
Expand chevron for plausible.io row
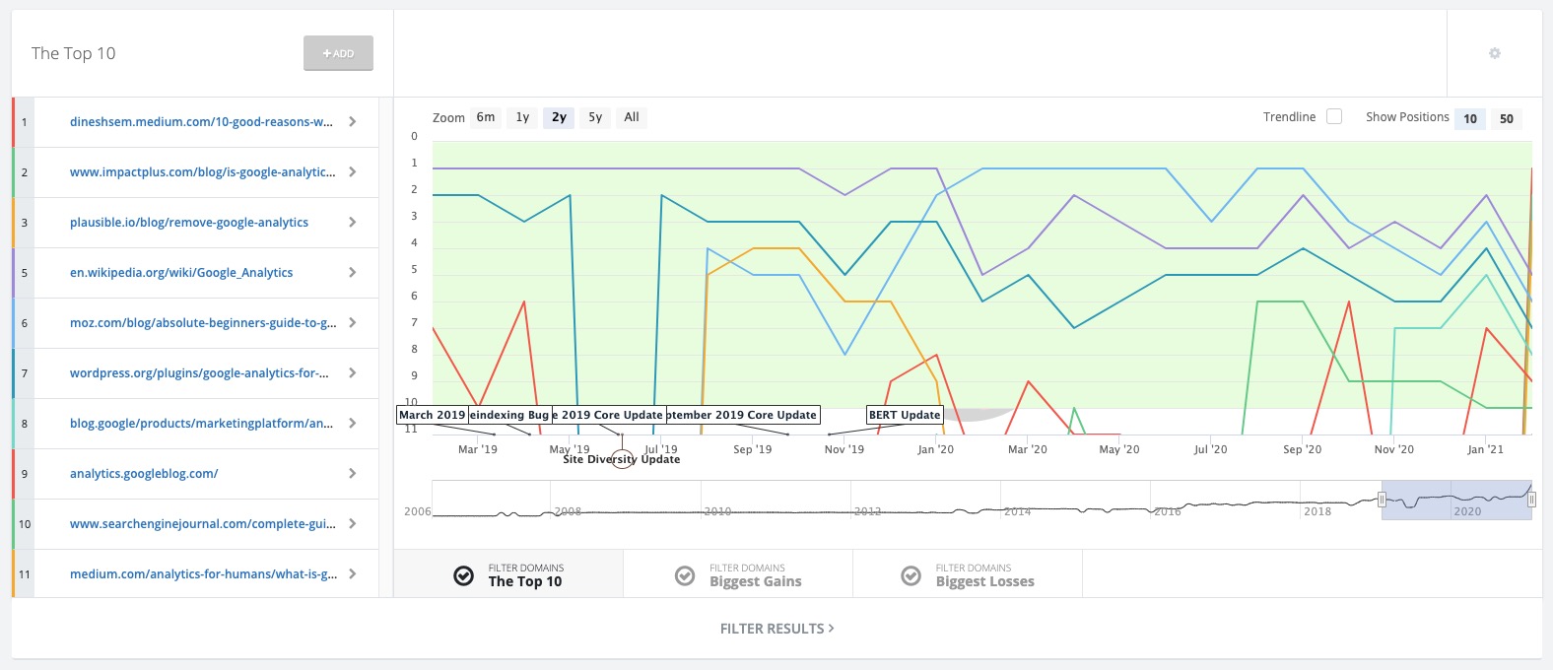(x=353, y=223)
